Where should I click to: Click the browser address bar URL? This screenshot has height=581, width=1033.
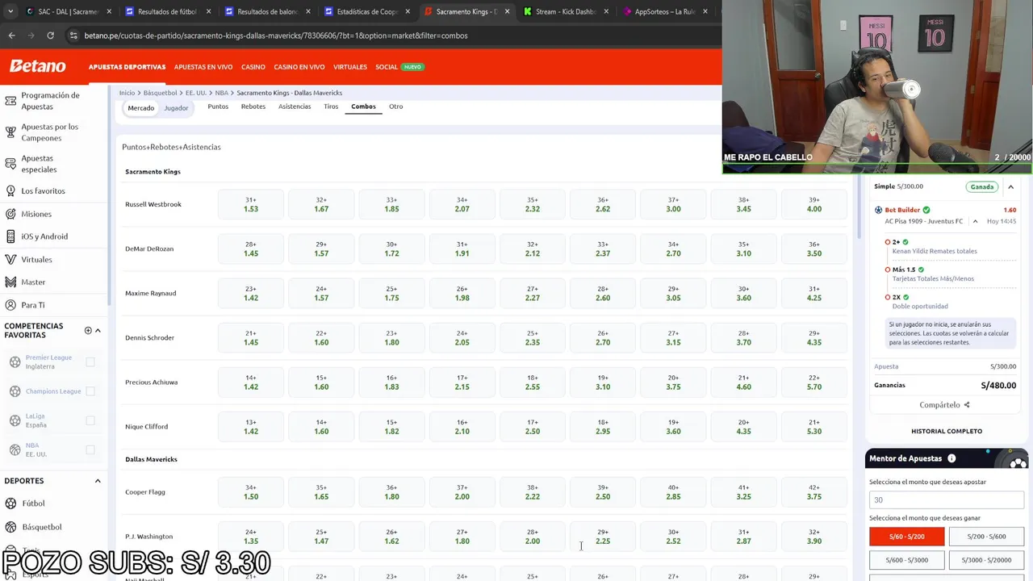[x=276, y=36]
